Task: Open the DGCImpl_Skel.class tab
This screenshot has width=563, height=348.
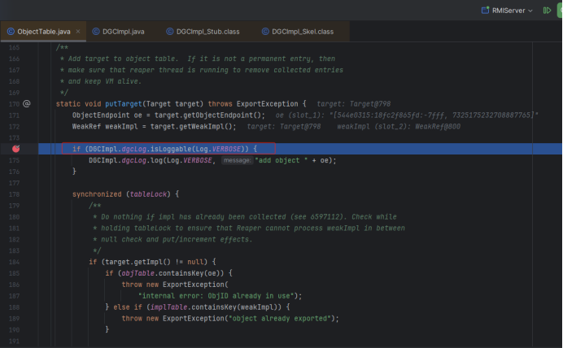Action: [x=303, y=32]
